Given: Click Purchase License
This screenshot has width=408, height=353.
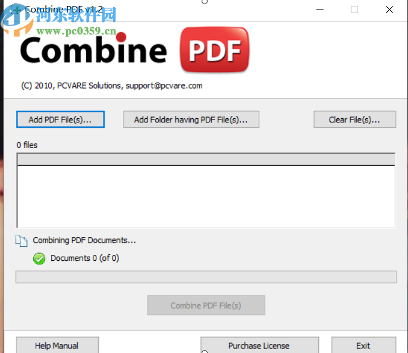Looking at the screenshot, I should pos(259,345).
